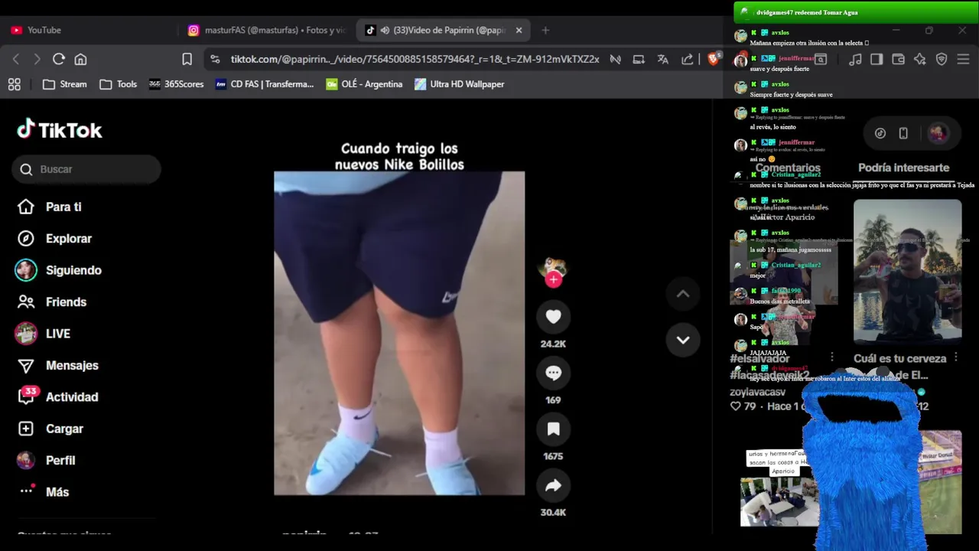Follow creator with red plus badge
Image resolution: width=979 pixels, height=551 pixels.
(x=554, y=280)
